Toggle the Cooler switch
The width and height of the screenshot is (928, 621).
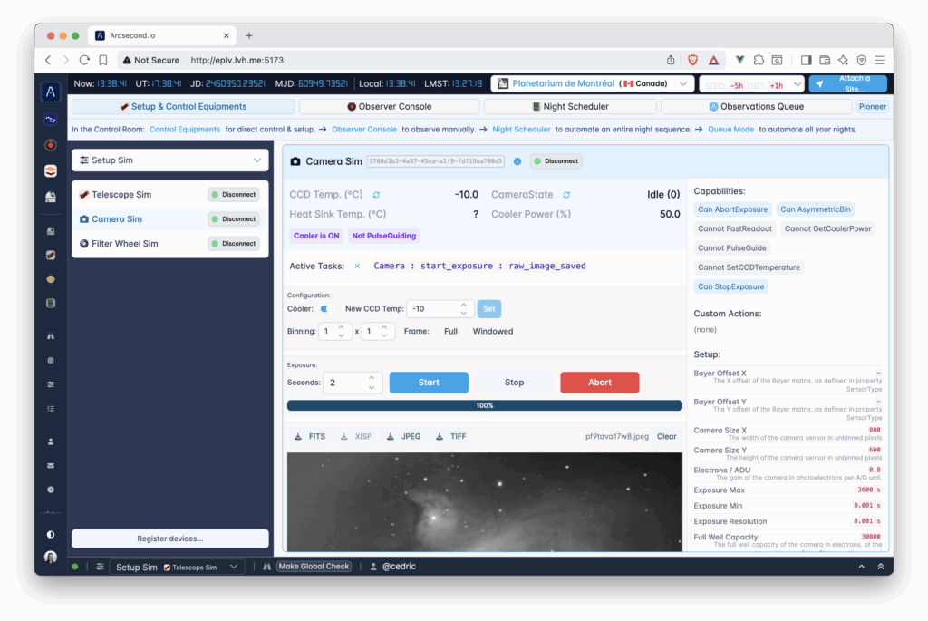(x=326, y=309)
